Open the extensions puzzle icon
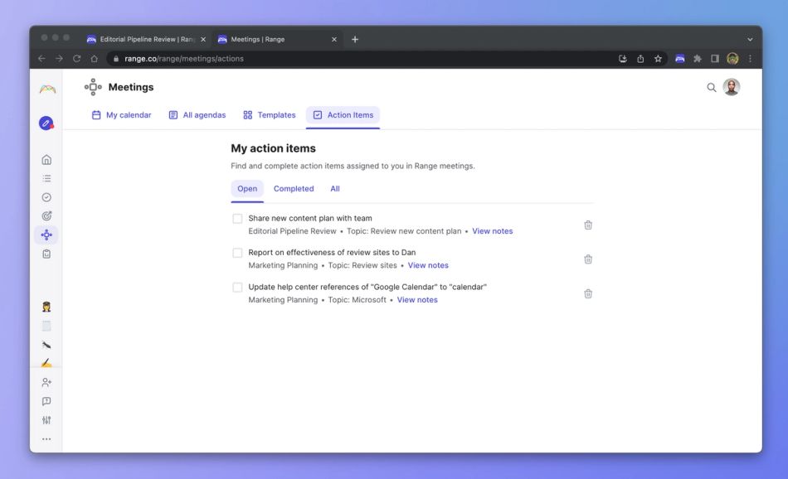The width and height of the screenshot is (788, 479). (x=698, y=59)
